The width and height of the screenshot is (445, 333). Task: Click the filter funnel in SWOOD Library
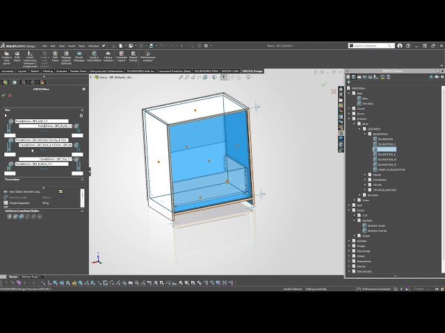tap(349, 83)
